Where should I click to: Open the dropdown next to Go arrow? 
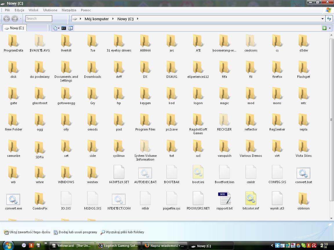(x=330, y=28)
